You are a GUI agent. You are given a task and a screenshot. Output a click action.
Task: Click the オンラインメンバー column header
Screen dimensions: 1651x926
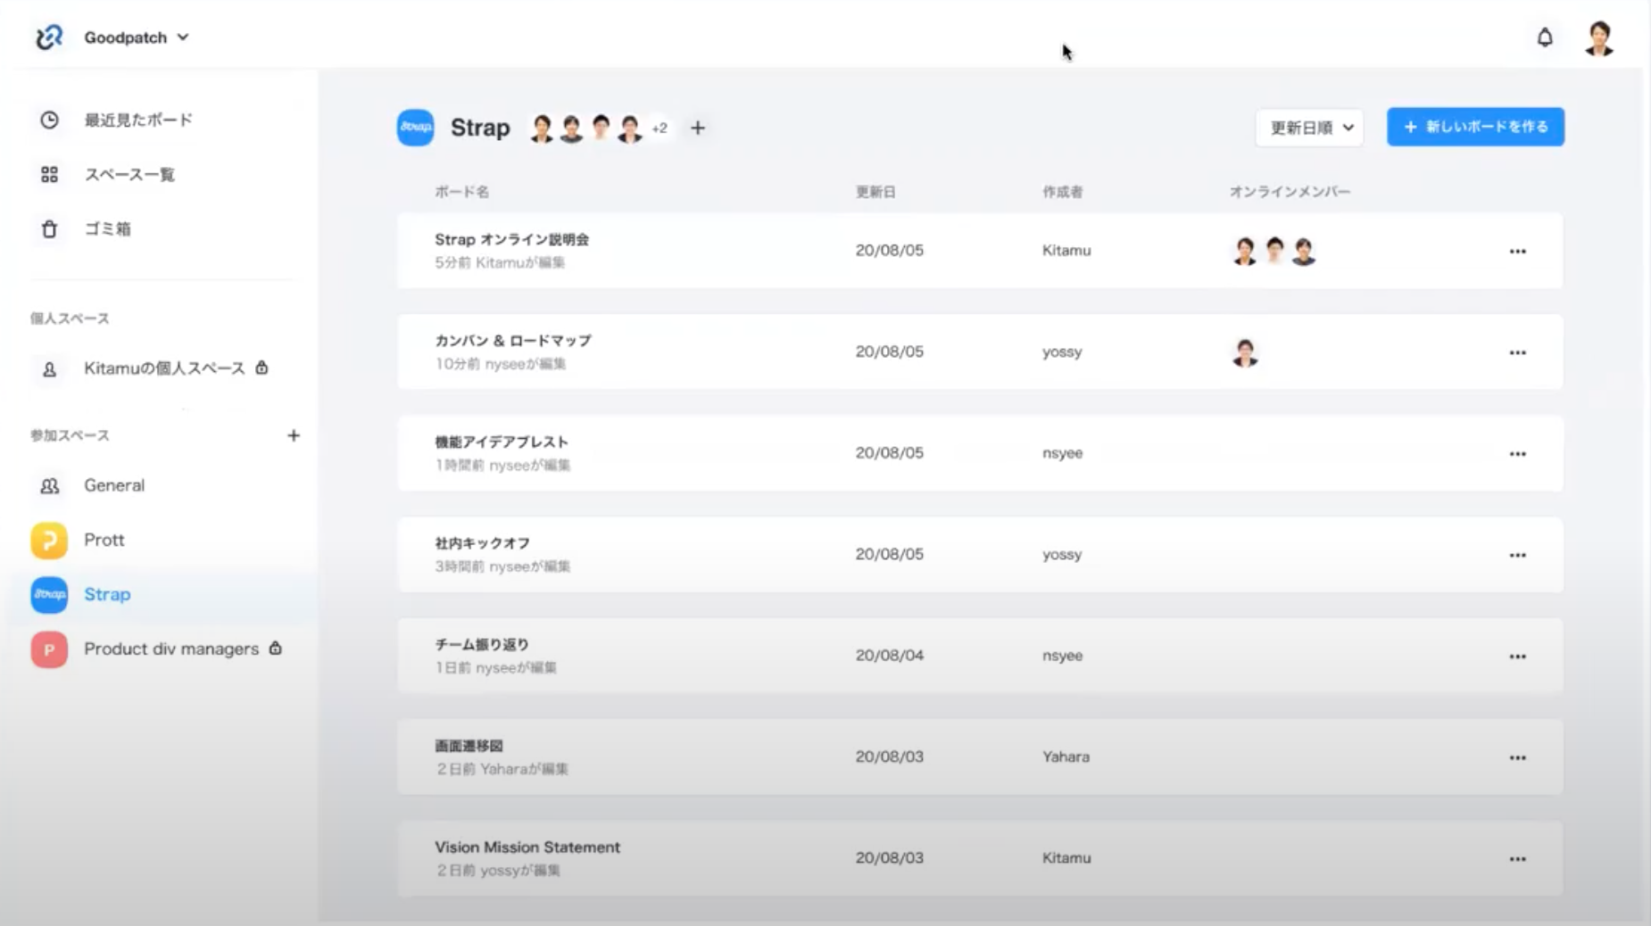click(x=1290, y=192)
